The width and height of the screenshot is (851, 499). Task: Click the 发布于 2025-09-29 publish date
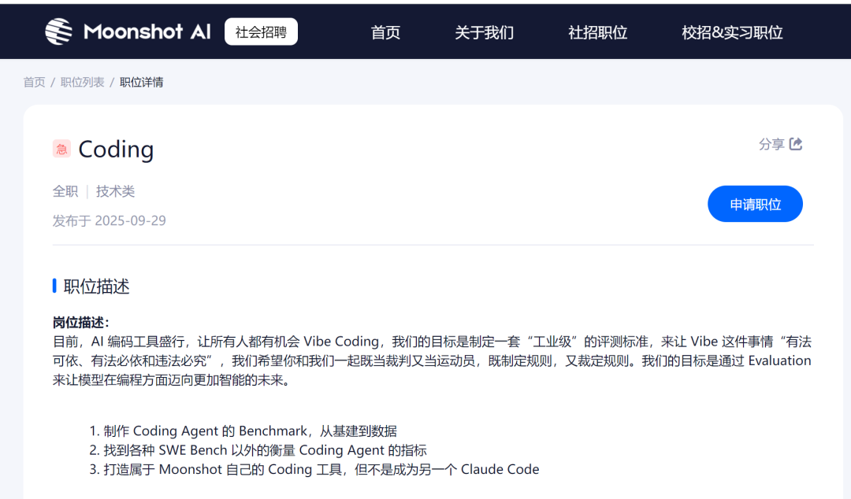pyautogui.click(x=109, y=220)
